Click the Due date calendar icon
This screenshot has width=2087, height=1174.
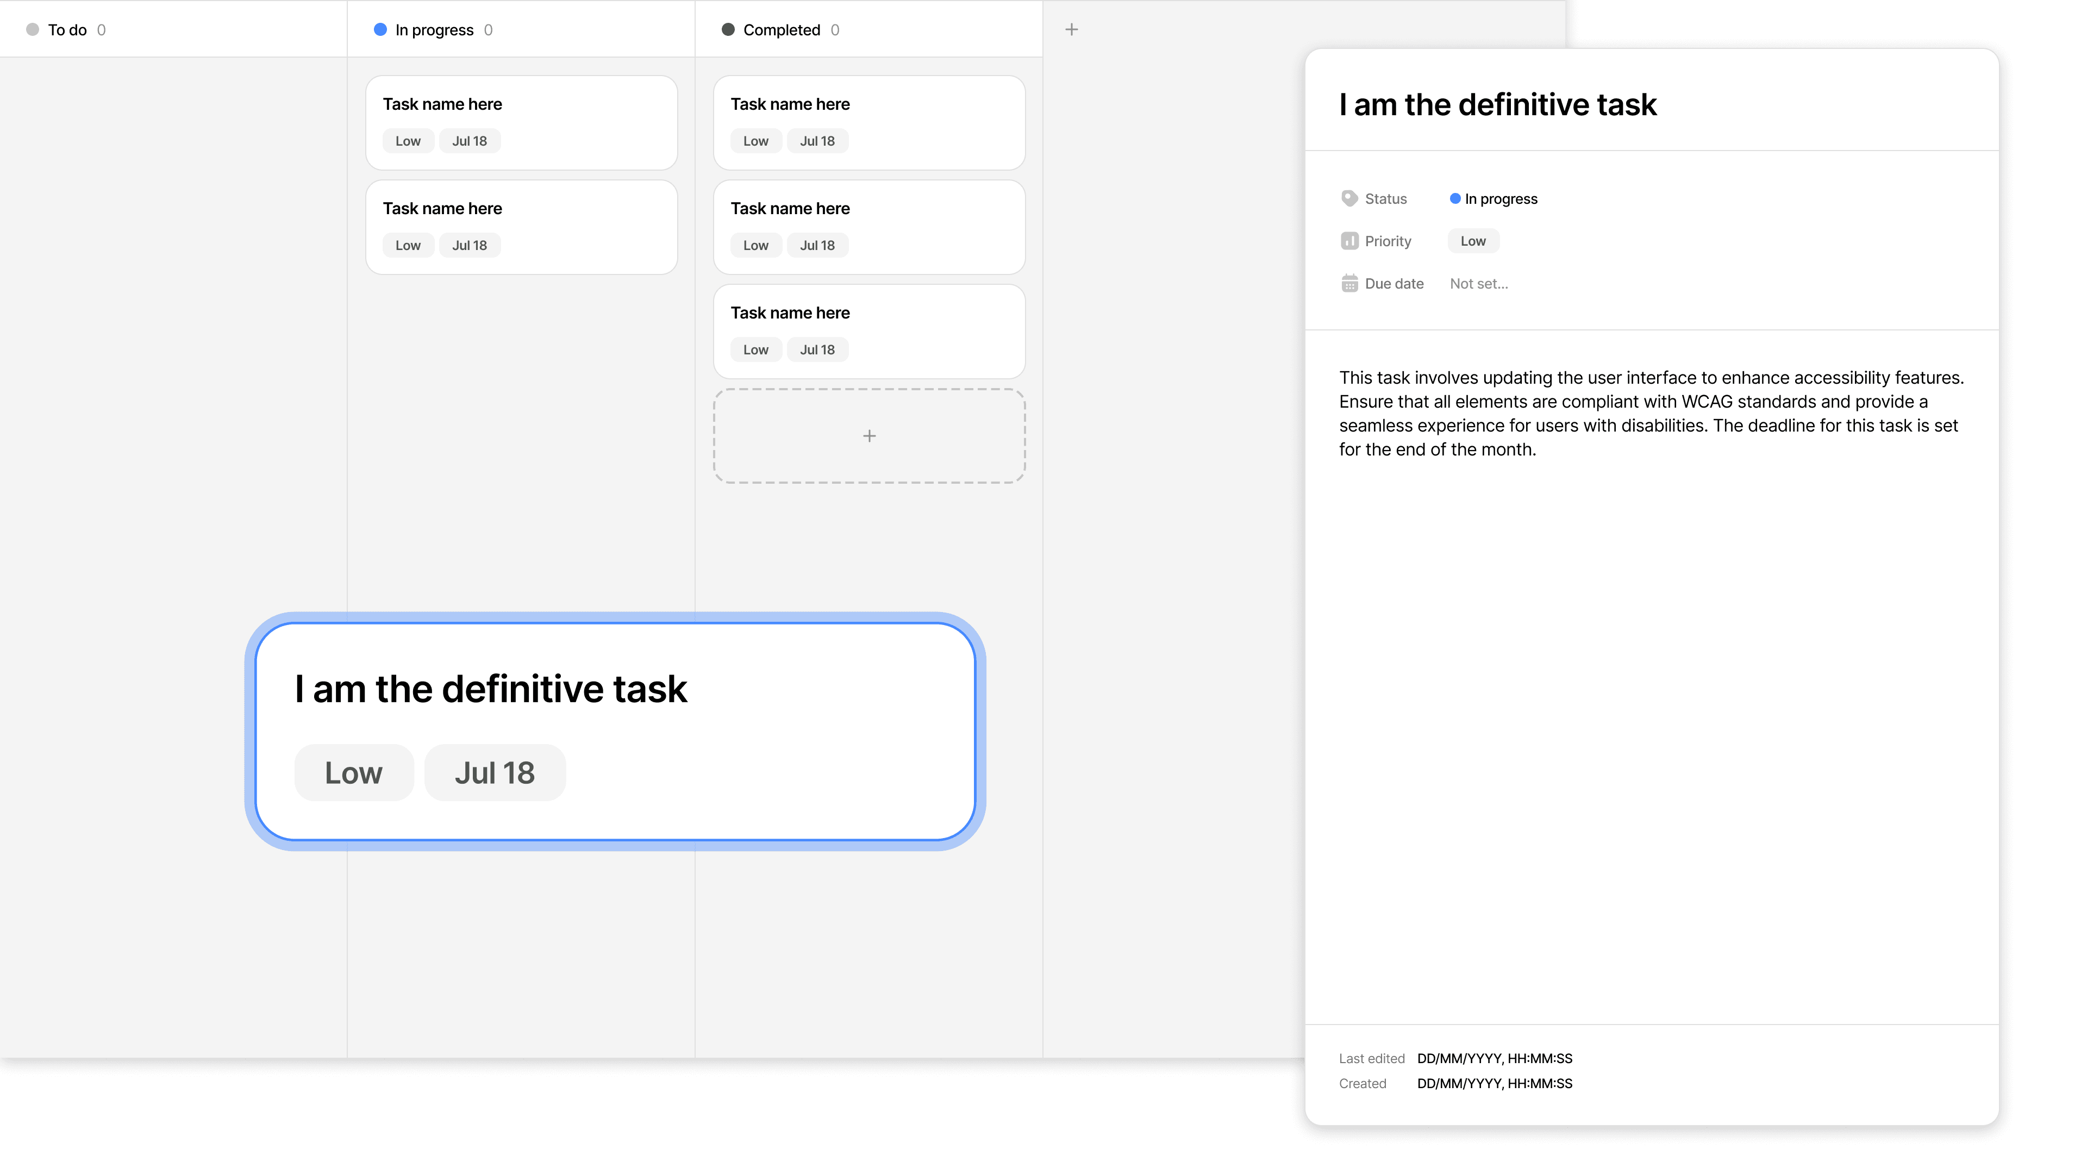click(1349, 284)
